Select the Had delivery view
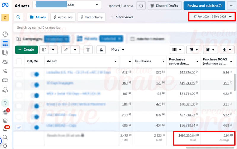The width and height of the screenshot is (237, 149). point(91,17)
